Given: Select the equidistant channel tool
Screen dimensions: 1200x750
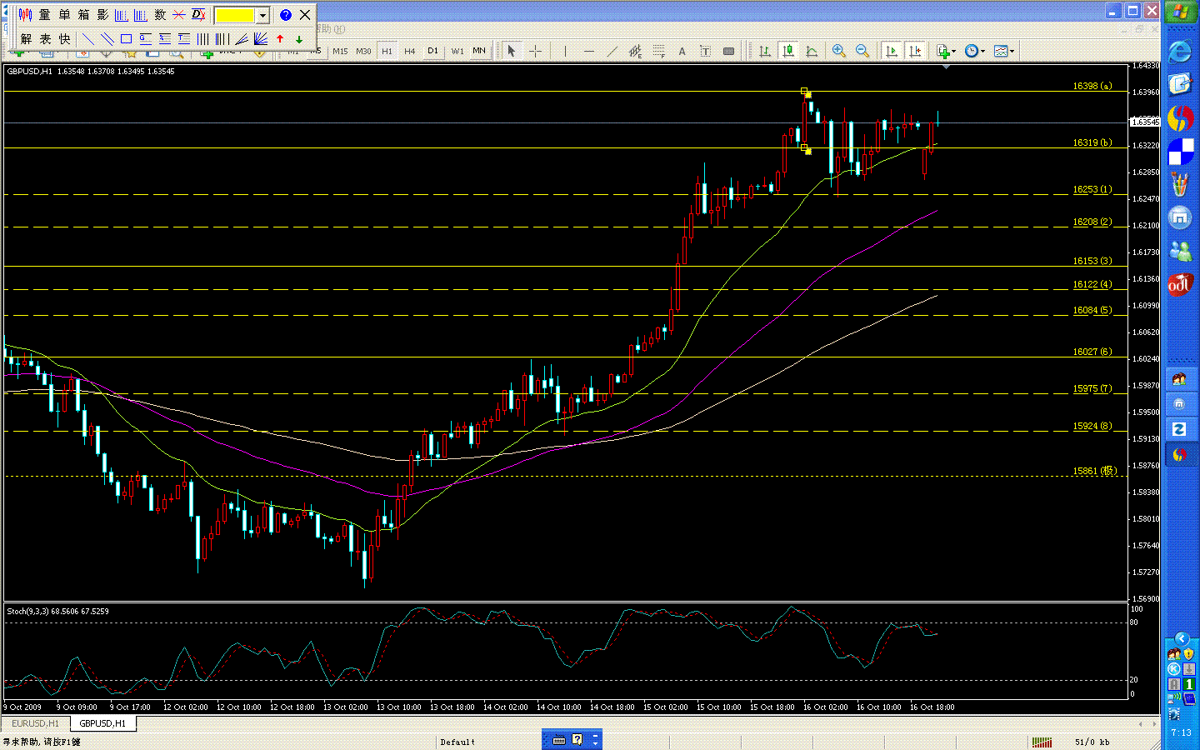Looking at the screenshot, I should [x=635, y=51].
